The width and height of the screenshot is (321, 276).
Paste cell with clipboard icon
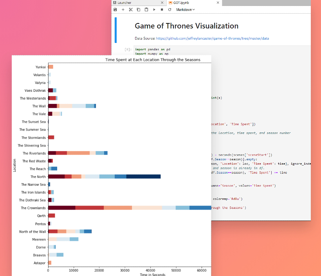click(x=146, y=9)
